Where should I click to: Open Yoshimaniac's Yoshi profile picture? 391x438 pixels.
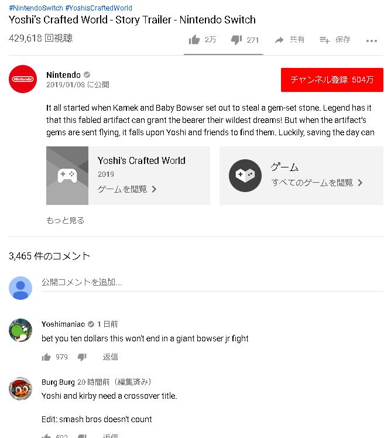pos(20,330)
